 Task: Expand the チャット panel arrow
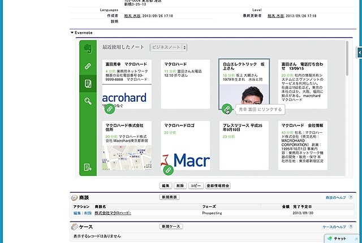pyautogui.click(x=357, y=238)
